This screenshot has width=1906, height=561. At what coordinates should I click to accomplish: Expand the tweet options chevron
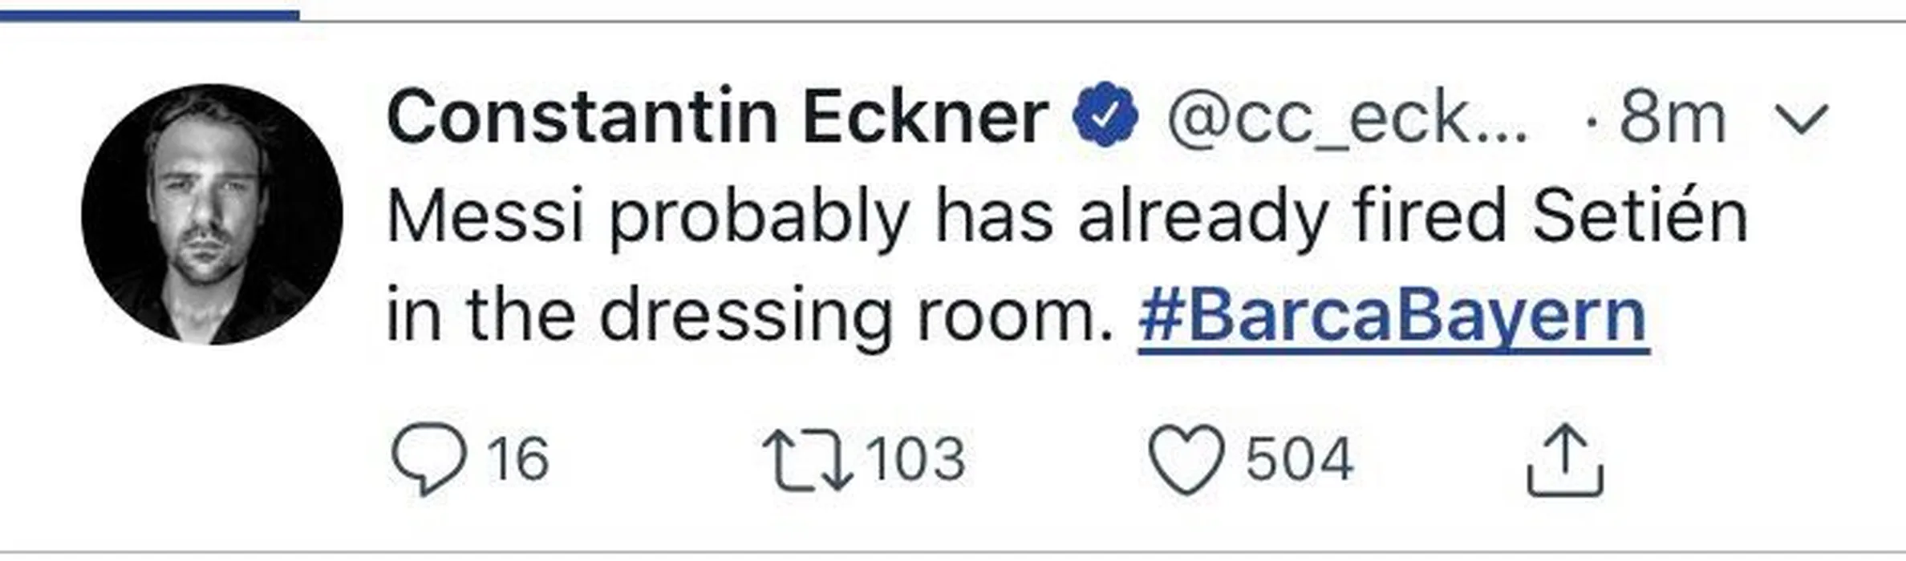point(1802,121)
